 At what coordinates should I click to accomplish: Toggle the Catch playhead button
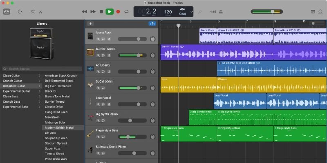click(x=152, y=24)
